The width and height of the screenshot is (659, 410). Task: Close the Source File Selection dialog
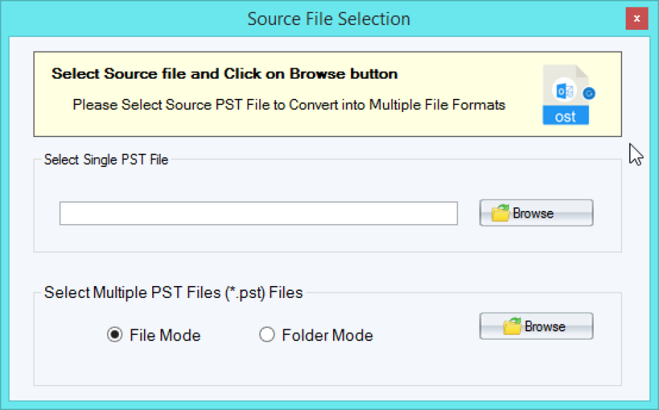[x=637, y=18]
